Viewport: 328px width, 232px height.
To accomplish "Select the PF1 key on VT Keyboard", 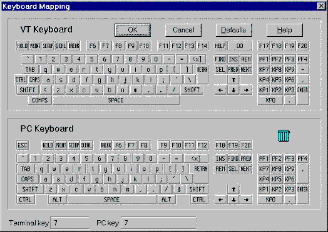I will [264, 59].
